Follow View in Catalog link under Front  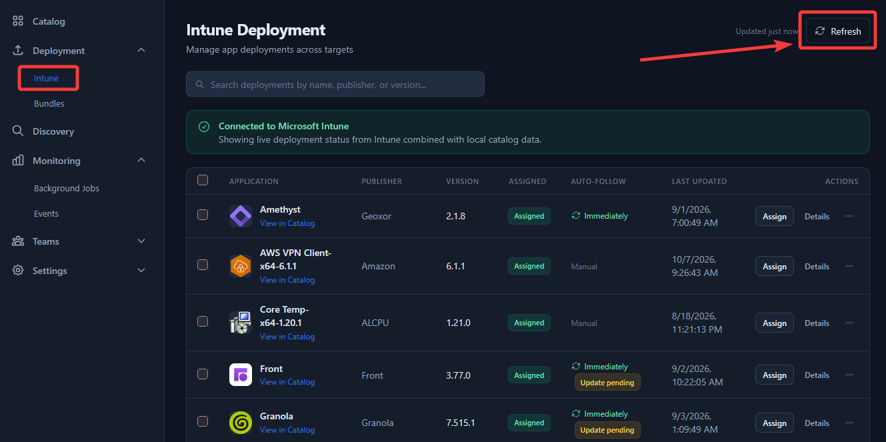coord(287,382)
